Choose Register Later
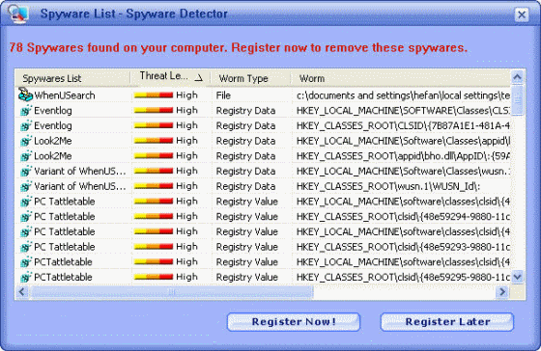The image size is (541, 351). click(x=447, y=322)
